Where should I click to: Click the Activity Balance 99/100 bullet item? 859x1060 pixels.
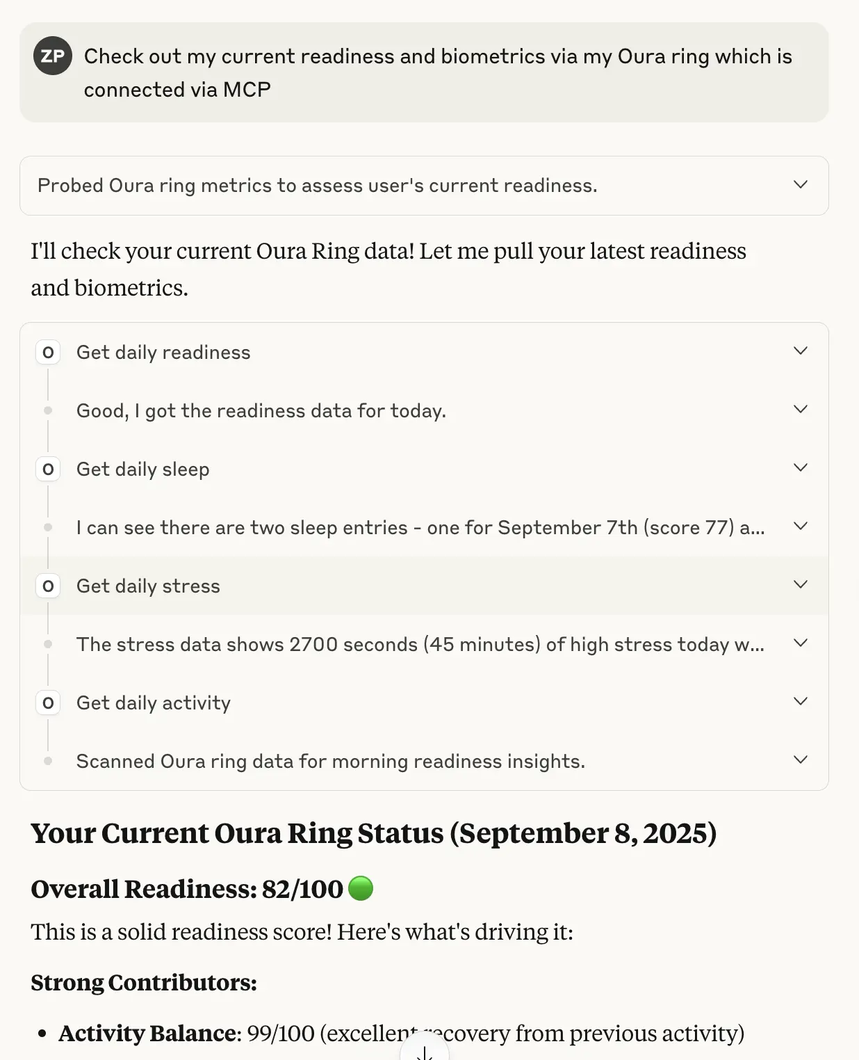coord(401,1034)
